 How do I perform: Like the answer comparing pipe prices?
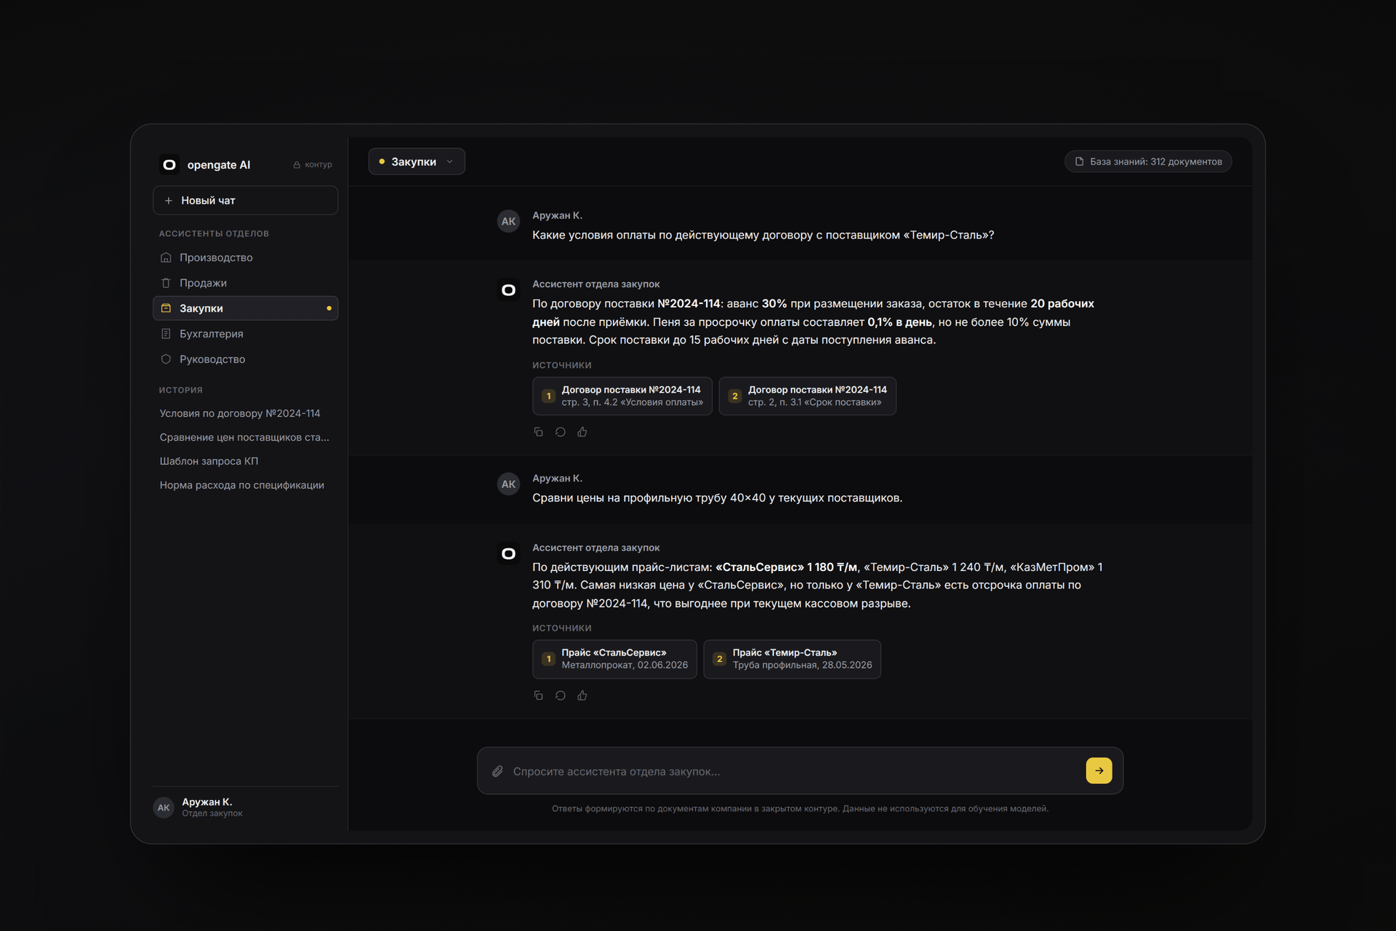[582, 695]
